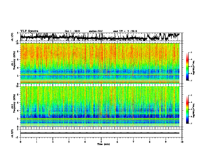This screenshot has height=159, width=205.
Task: Click the "8" kHz tick on ch.2 spectrogram
Action: [18, 95]
